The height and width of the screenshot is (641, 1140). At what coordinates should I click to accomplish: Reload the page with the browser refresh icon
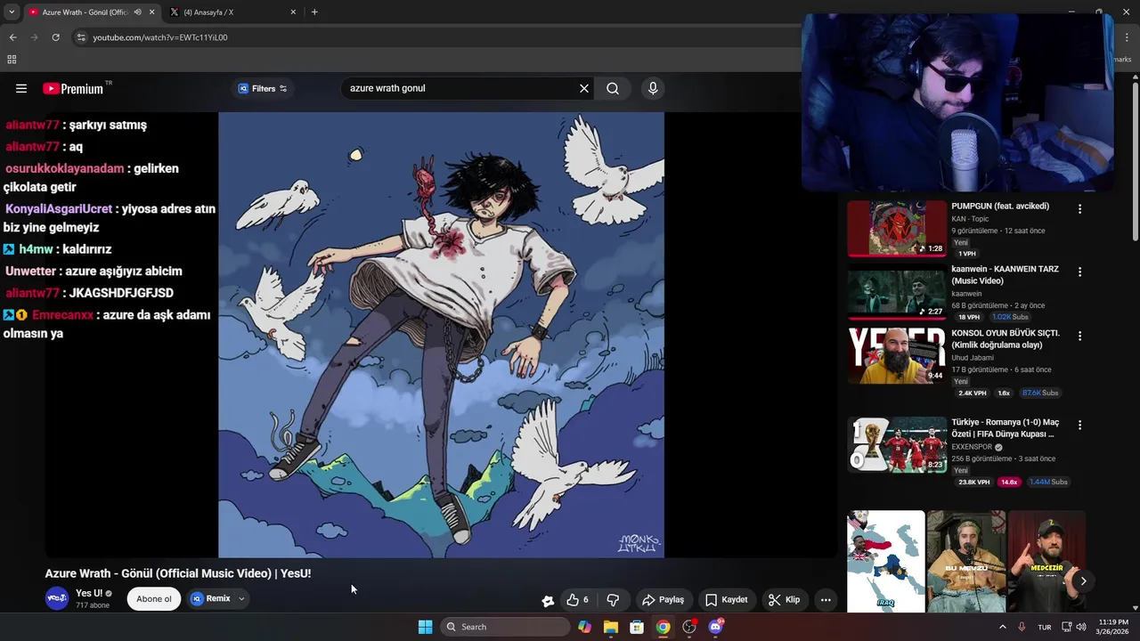tap(55, 37)
